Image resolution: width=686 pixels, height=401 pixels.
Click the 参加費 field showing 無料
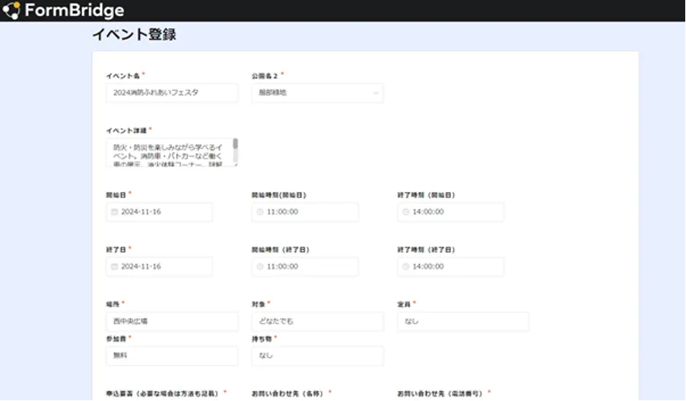(171, 355)
